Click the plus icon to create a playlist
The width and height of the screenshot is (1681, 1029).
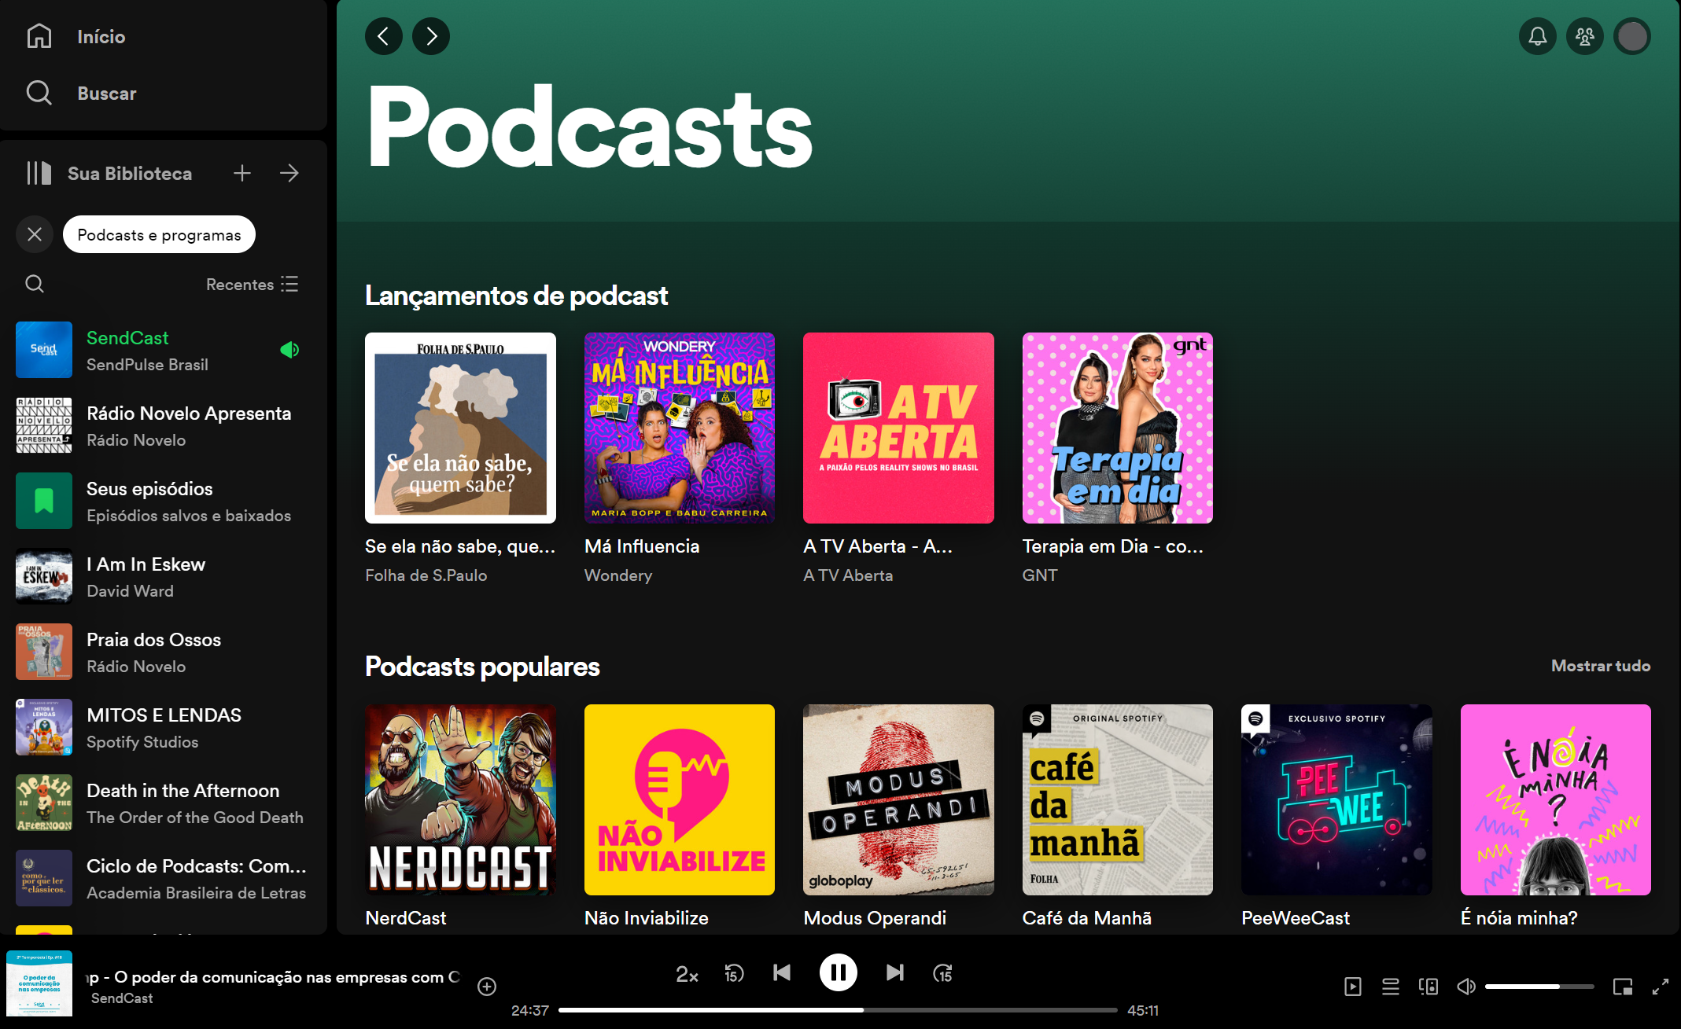coord(242,173)
